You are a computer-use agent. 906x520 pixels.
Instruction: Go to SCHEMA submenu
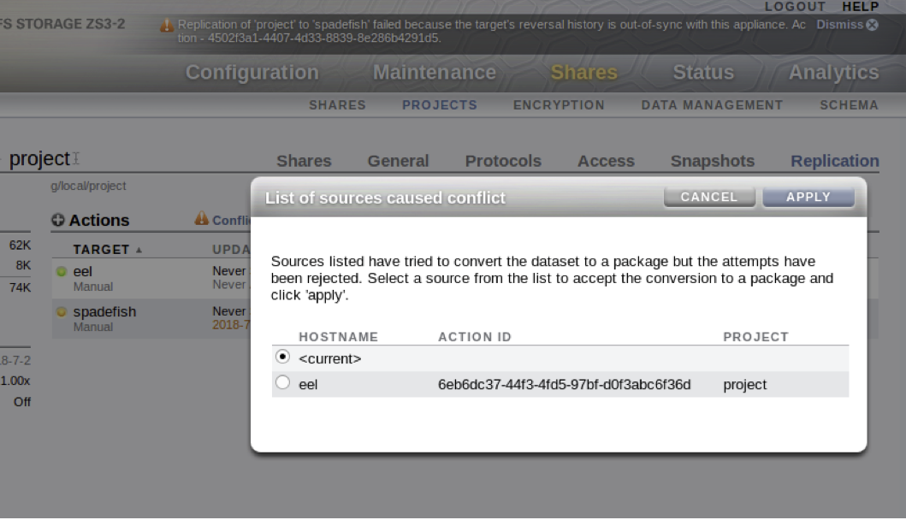[849, 105]
